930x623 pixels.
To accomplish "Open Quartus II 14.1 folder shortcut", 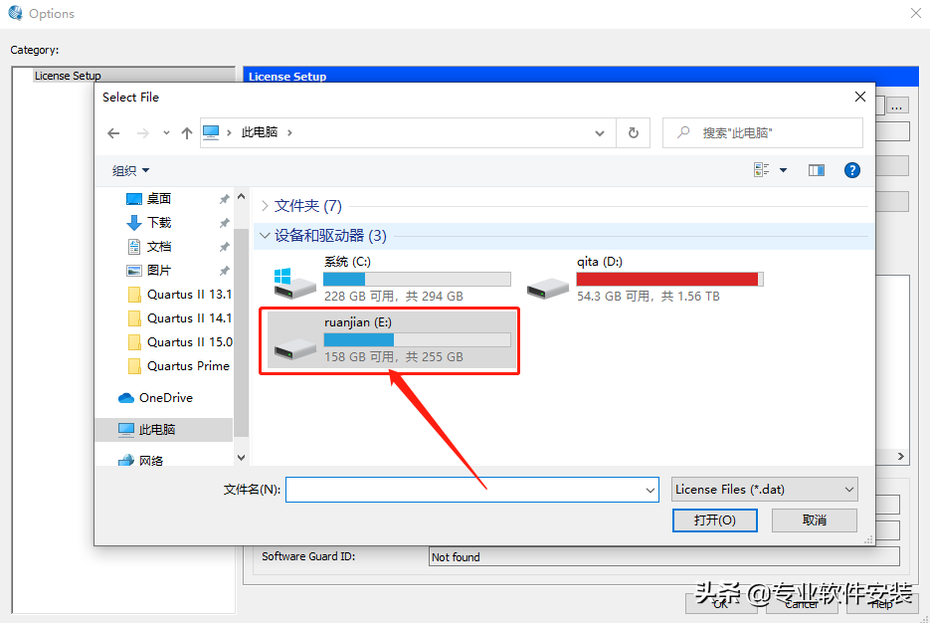I will (180, 318).
